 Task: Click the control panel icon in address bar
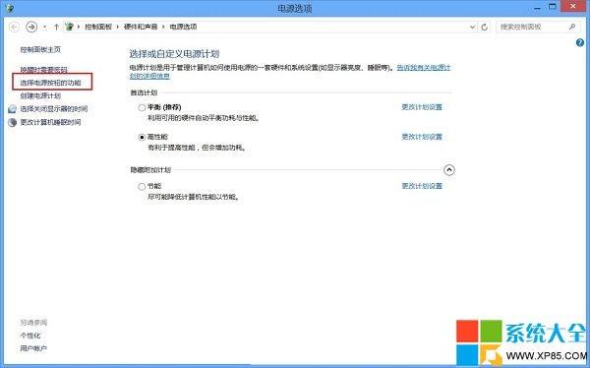69,27
